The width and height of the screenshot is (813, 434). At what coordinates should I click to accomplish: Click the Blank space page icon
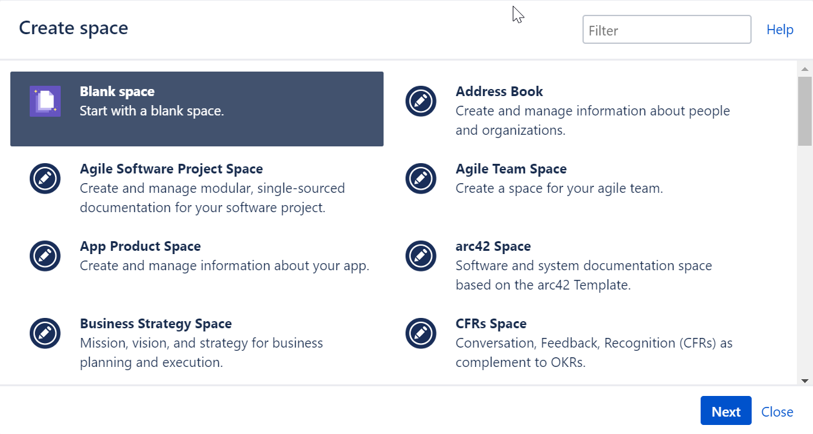(x=45, y=101)
